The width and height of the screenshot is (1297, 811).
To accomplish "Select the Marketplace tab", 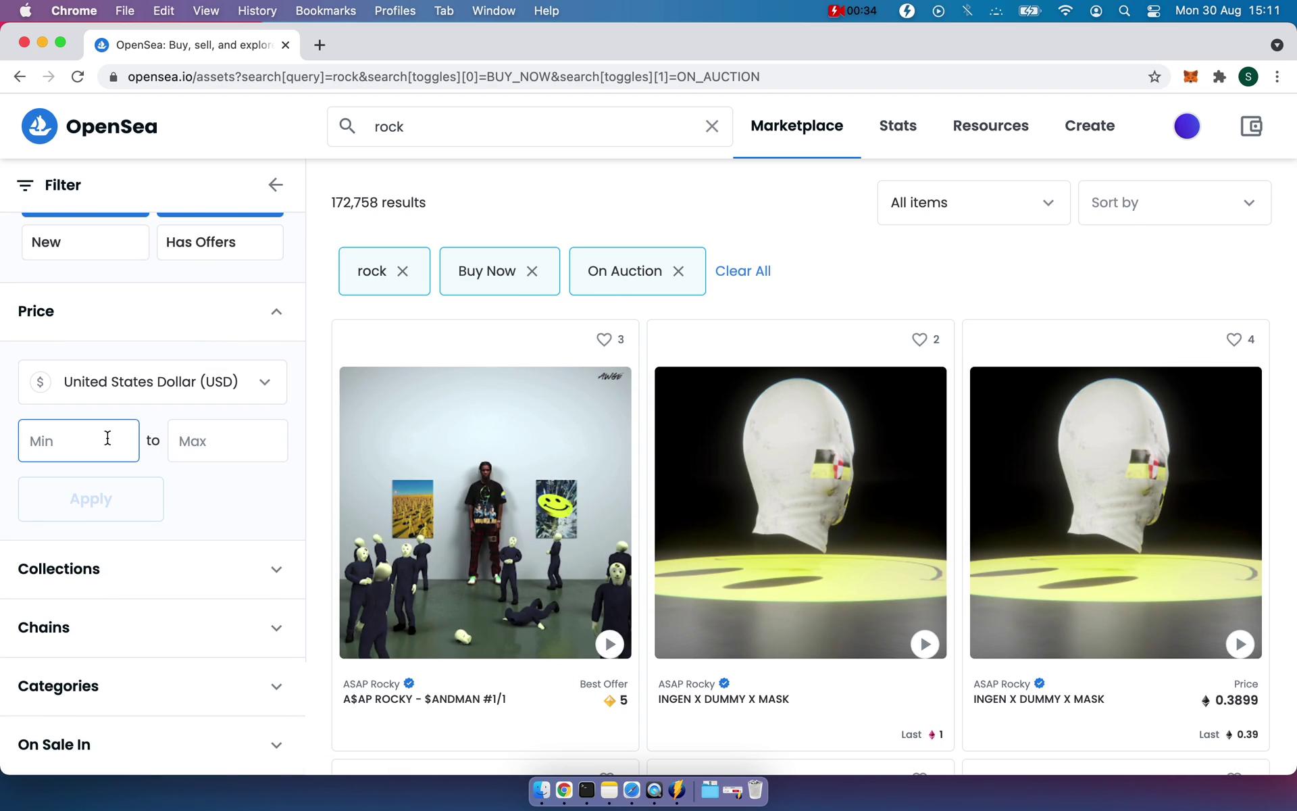I will coord(797,125).
